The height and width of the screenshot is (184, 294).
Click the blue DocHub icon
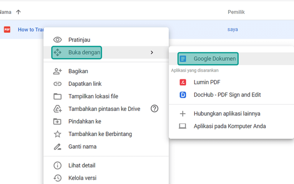(183, 95)
